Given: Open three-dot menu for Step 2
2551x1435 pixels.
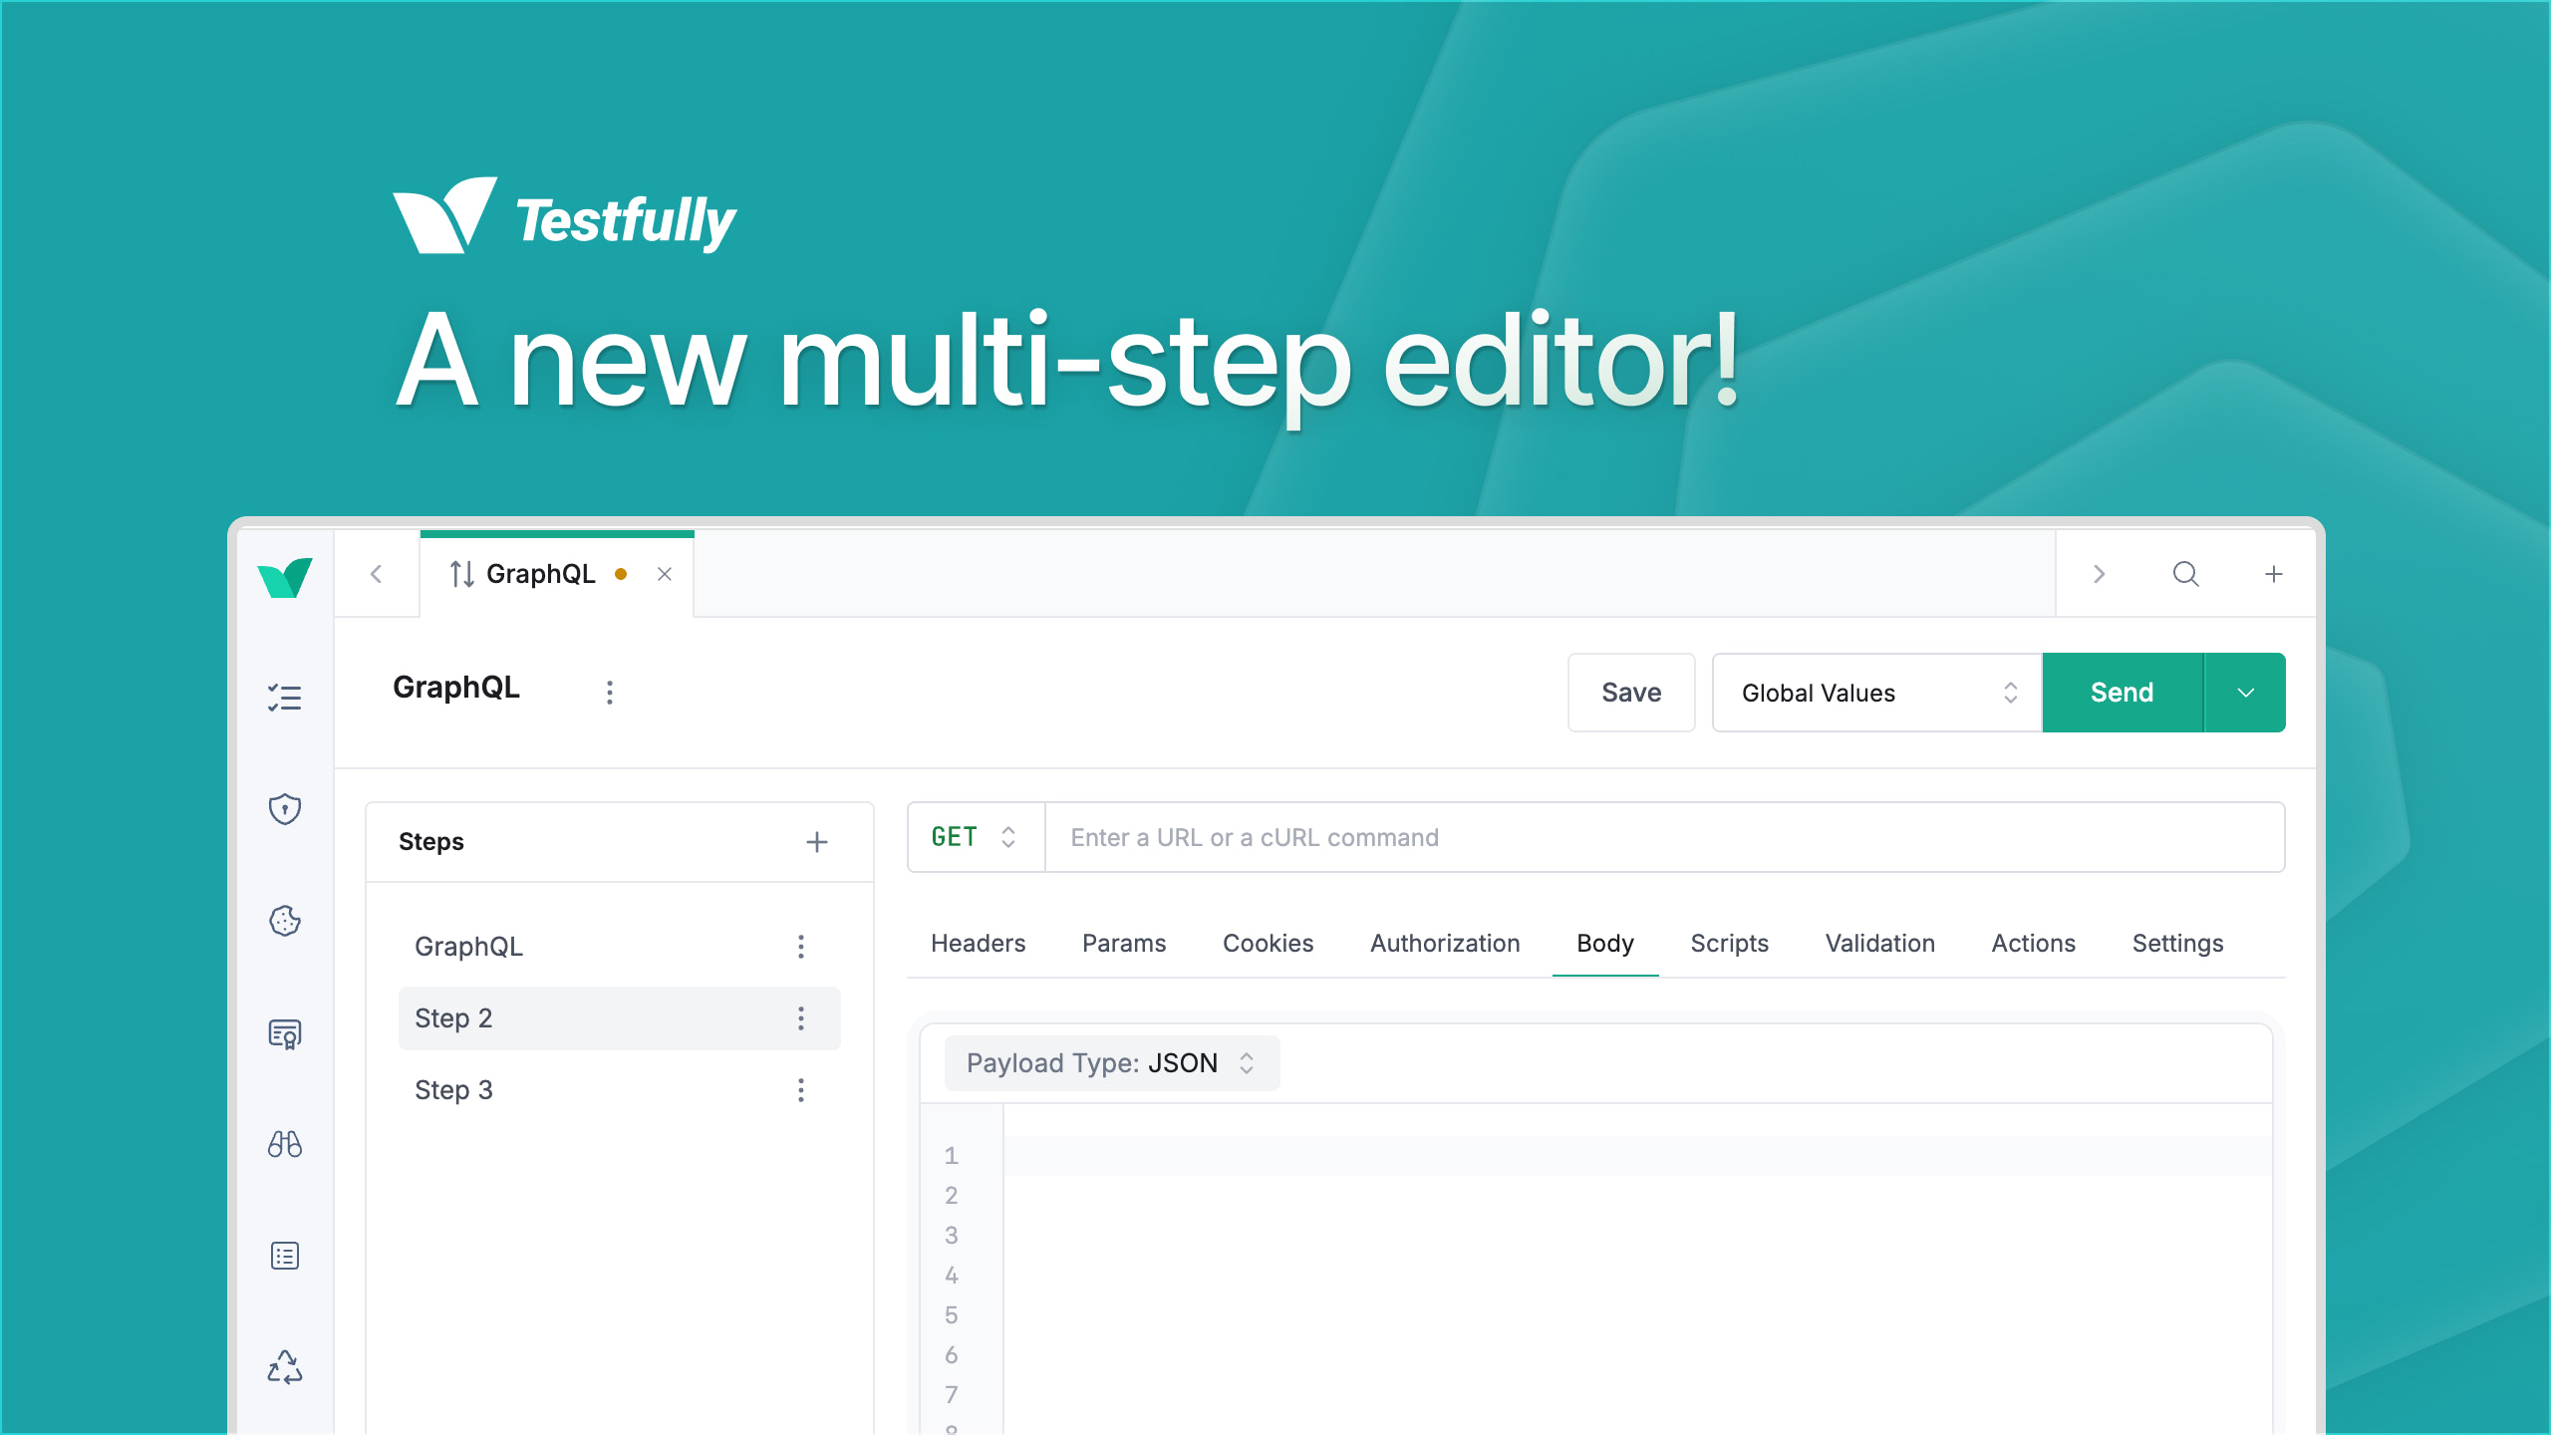Looking at the screenshot, I should pyautogui.click(x=801, y=1018).
